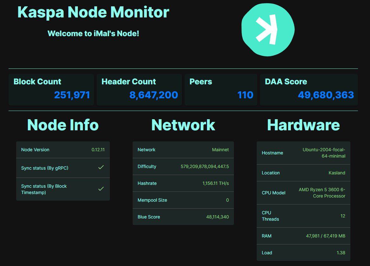The width and height of the screenshot is (370, 266).
Task: Click the Mainnet network value
Action: pos(220,150)
